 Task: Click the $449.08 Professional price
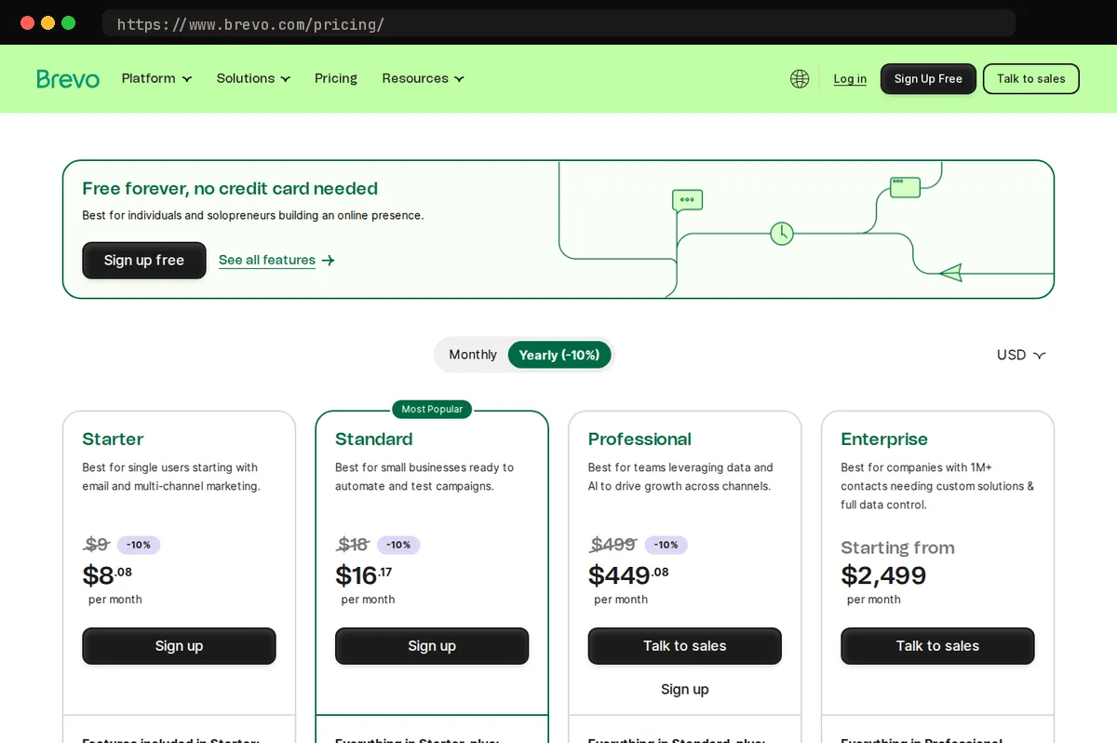coord(628,574)
